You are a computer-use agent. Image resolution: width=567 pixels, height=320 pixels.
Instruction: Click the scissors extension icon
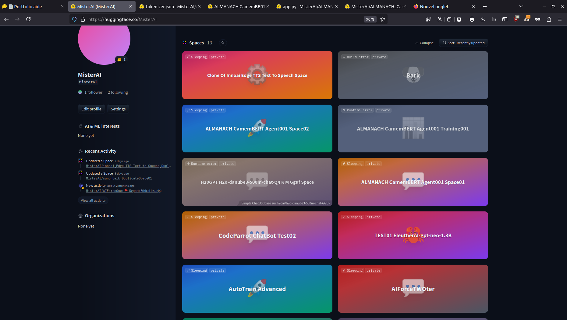pyautogui.click(x=439, y=19)
